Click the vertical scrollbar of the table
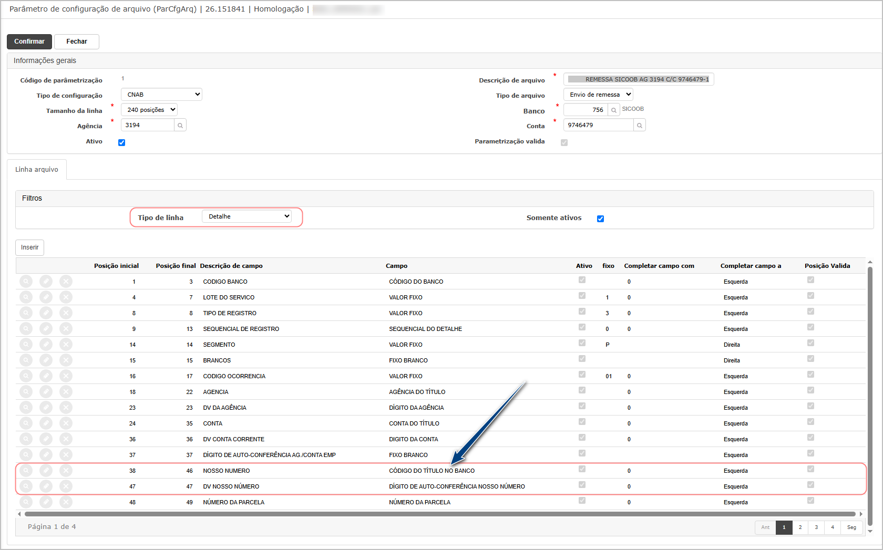The width and height of the screenshot is (883, 550). [870, 396]
